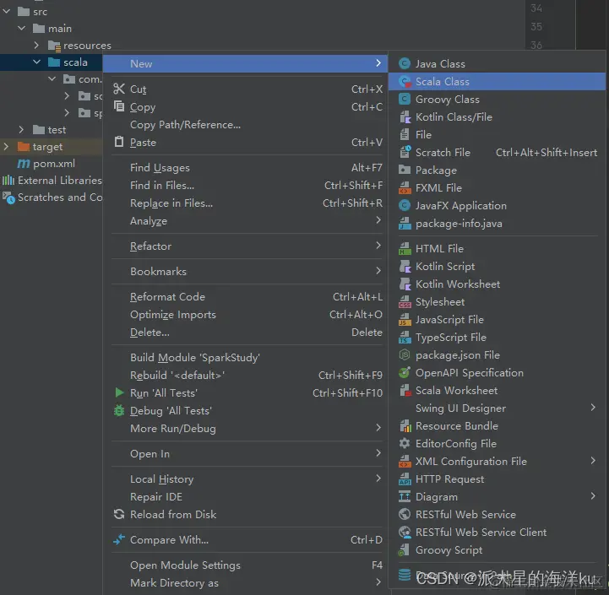Click the package.json File icon
The height and width of the screenshot is (595, 609).
405,354
